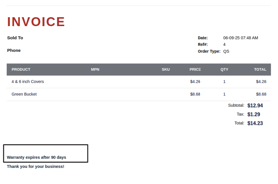Click the Thank you for your business text
The width and height of the screenshot is (278, 184).
[x=35, y=166]
